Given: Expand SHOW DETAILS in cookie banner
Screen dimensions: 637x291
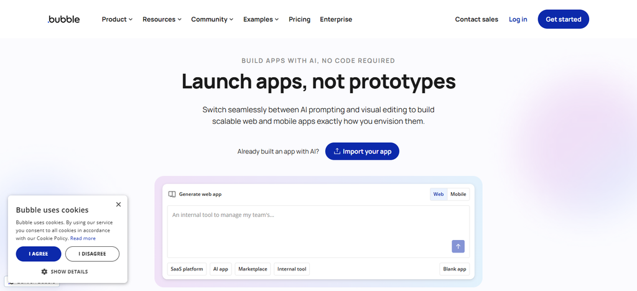Looking at the screenshot, I should [x=65, y=272].
